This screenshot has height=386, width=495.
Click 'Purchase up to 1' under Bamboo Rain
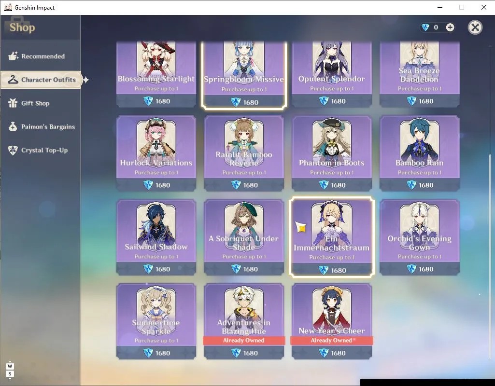coord(420,173)
